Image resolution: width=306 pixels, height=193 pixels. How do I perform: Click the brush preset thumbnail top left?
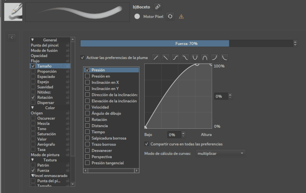[13, 12]
